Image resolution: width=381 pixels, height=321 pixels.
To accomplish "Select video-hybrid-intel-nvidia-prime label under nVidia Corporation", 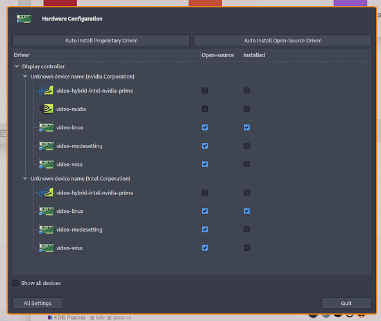I will point(95,91).
